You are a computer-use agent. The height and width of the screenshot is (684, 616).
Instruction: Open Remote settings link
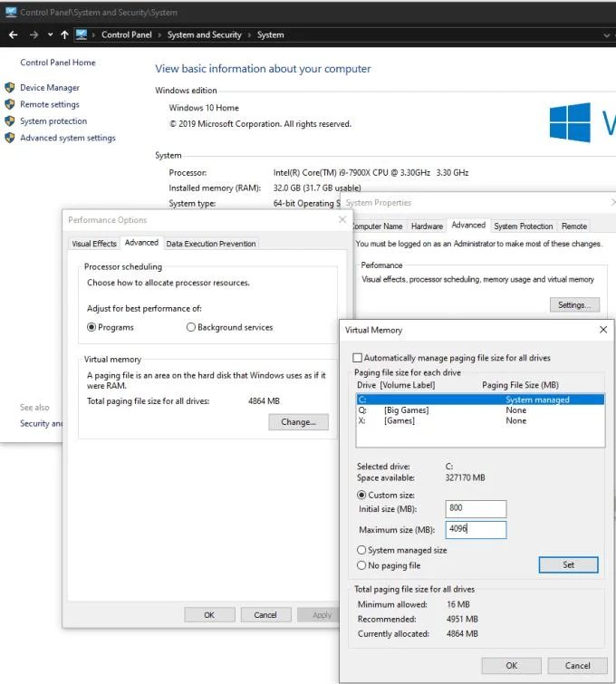50,104
